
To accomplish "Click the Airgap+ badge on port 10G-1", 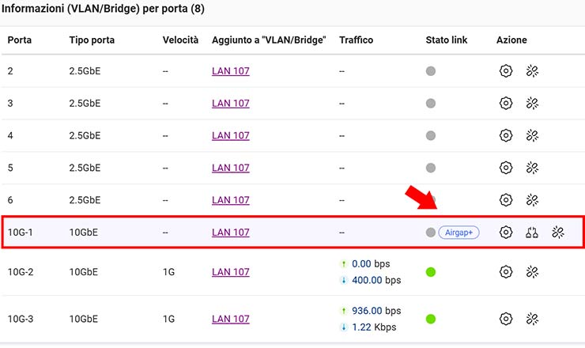I will coord(459,233).
